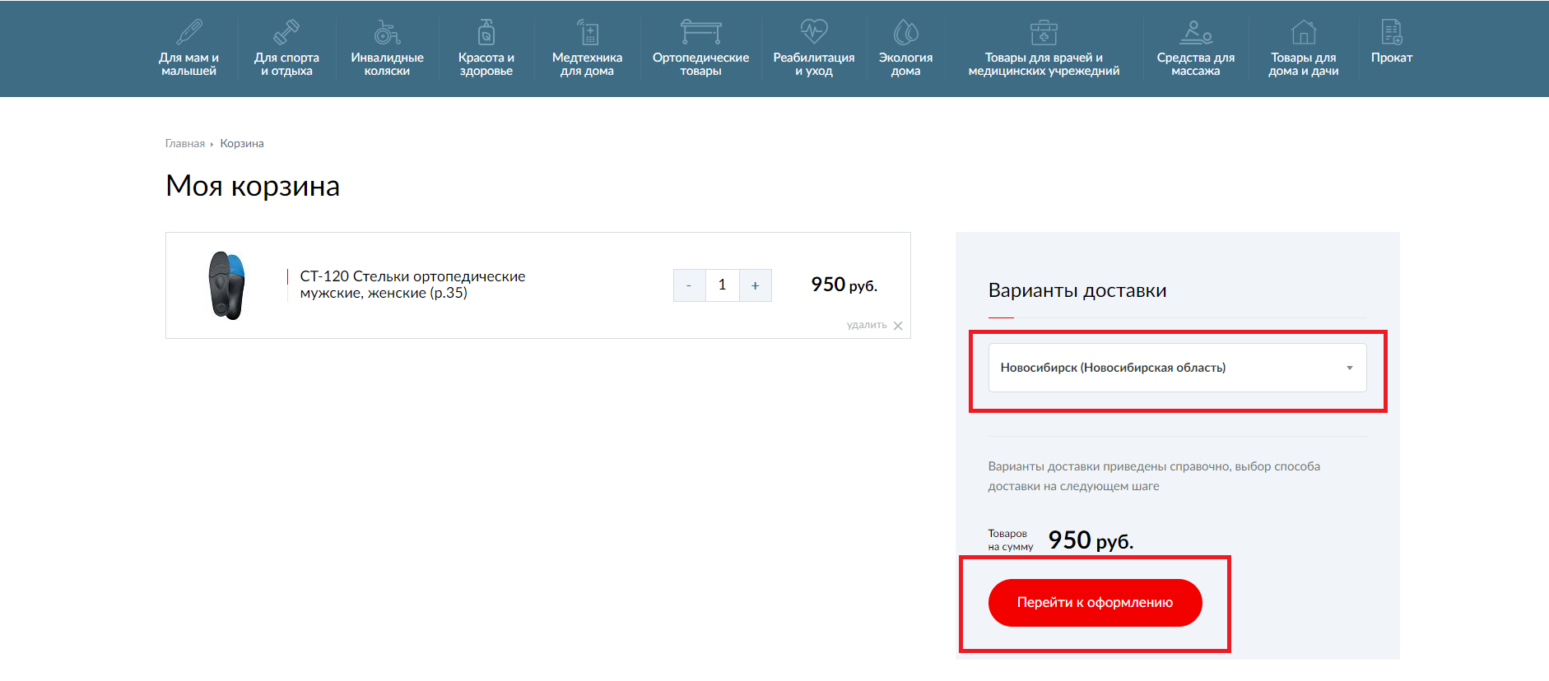Open Товары для дома и дачи category
The width and height of the screenshot is (1549, 681).
(1303, 63)
